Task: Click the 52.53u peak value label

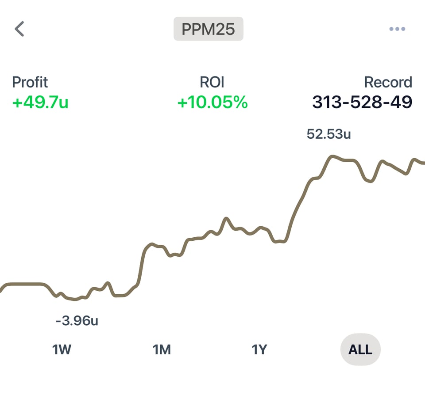Action: coord(328,134)
